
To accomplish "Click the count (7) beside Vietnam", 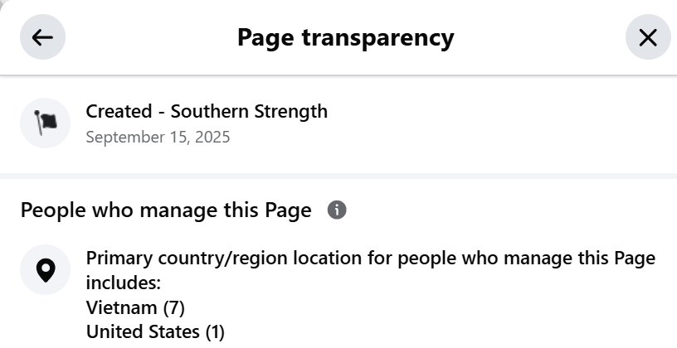I will point(173,308).
